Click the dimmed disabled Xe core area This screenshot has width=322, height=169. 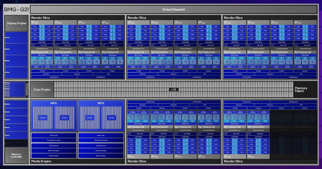coord(294,134)
